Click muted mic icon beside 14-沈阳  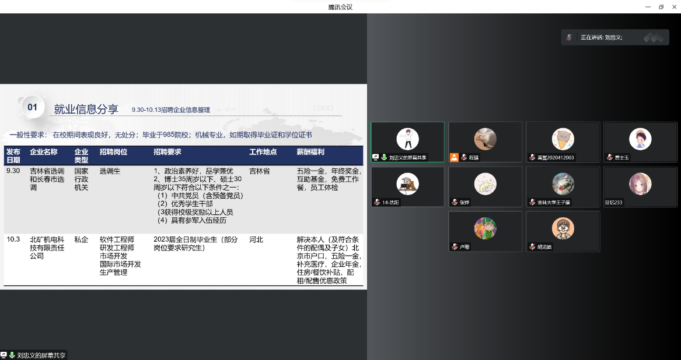pos(377,202)
